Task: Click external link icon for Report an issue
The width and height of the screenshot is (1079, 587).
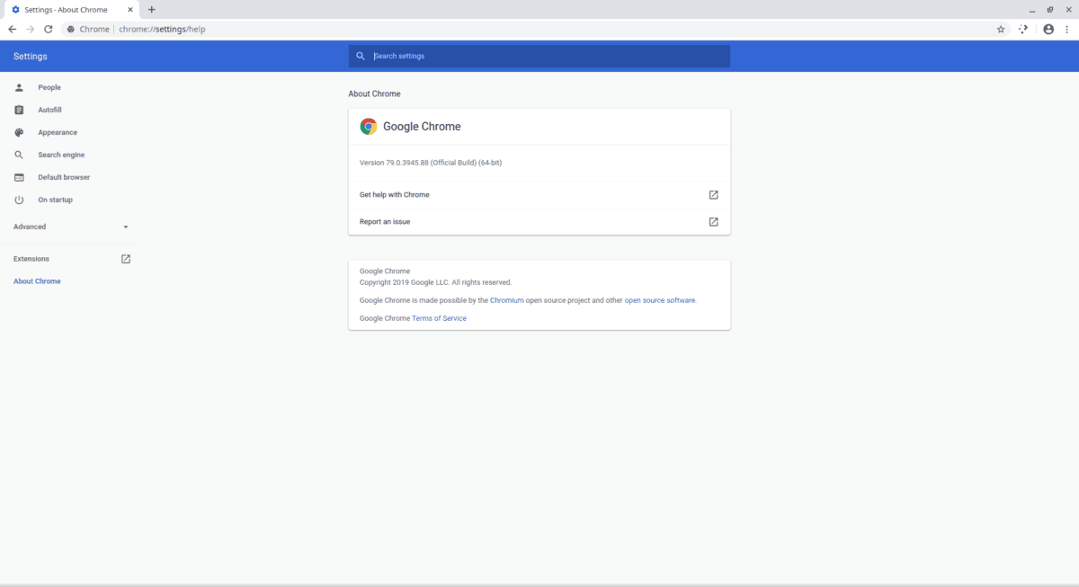Action: (x=714, y=221)
